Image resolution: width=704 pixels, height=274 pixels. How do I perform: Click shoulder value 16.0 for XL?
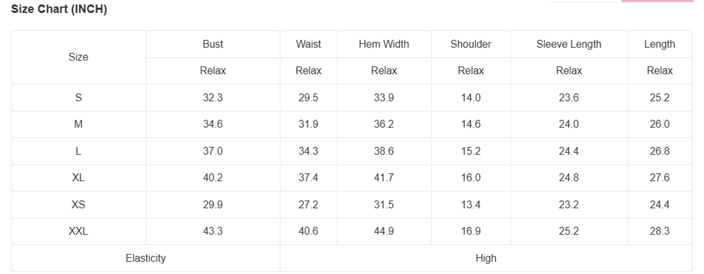point(471,178)
